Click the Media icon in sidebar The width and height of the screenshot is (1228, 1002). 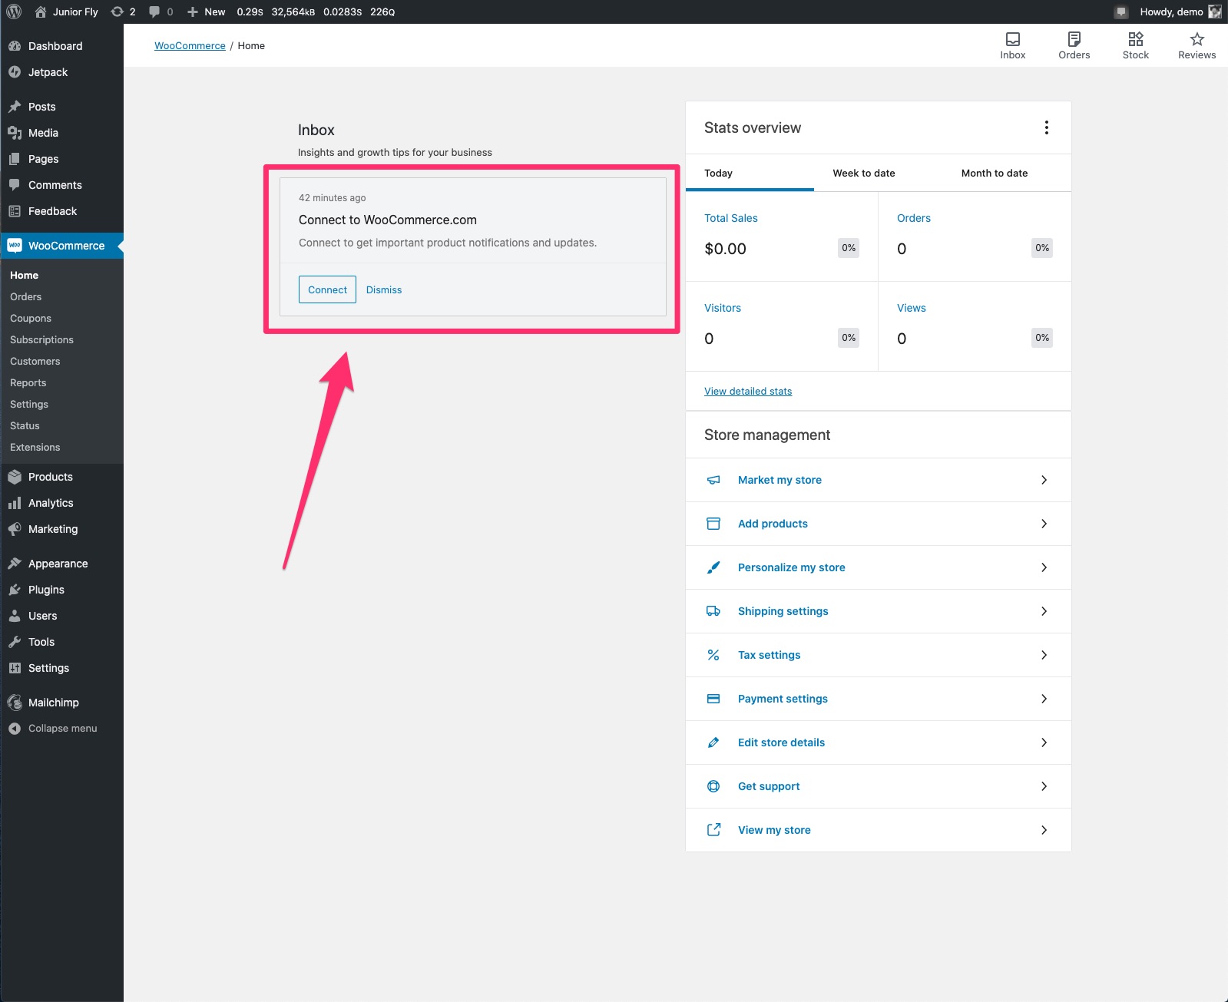tap(15, 133)
